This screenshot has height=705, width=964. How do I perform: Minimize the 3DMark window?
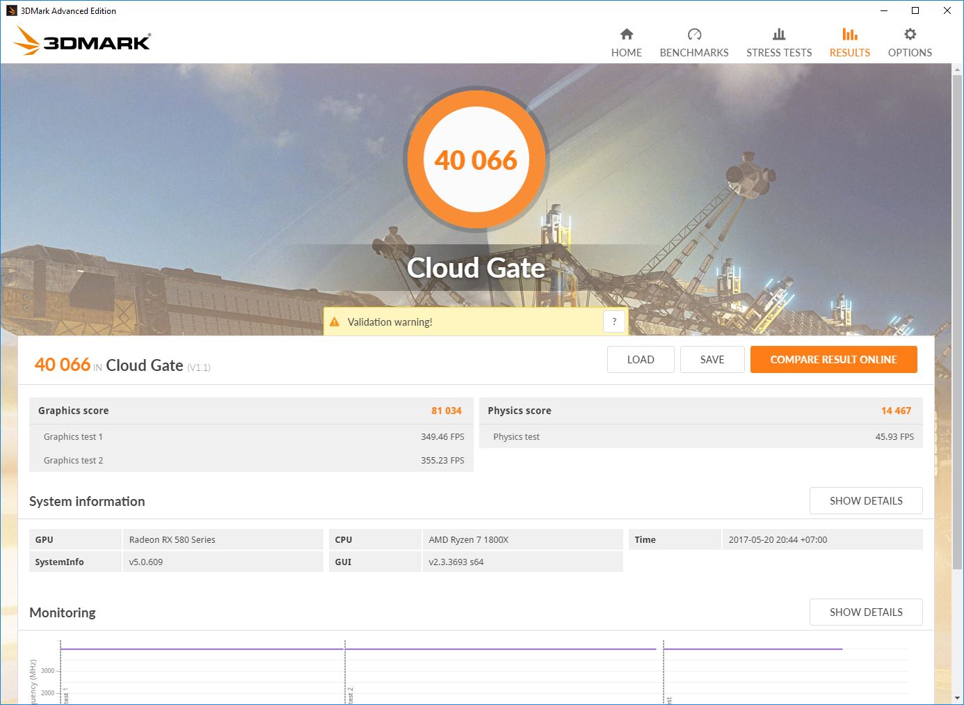(x=884, y=10)
